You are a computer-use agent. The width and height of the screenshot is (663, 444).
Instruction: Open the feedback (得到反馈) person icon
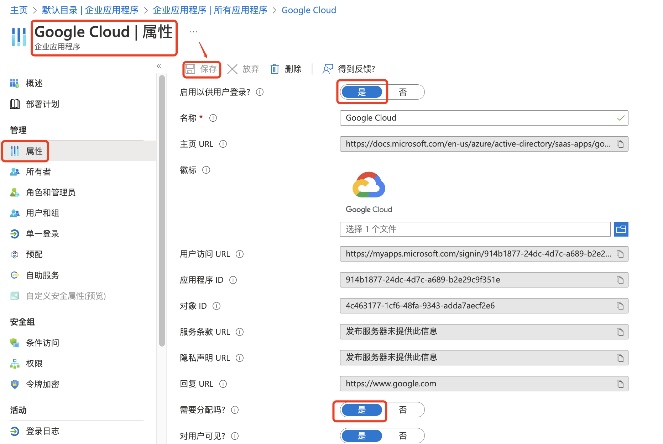(x=328, y=69)
